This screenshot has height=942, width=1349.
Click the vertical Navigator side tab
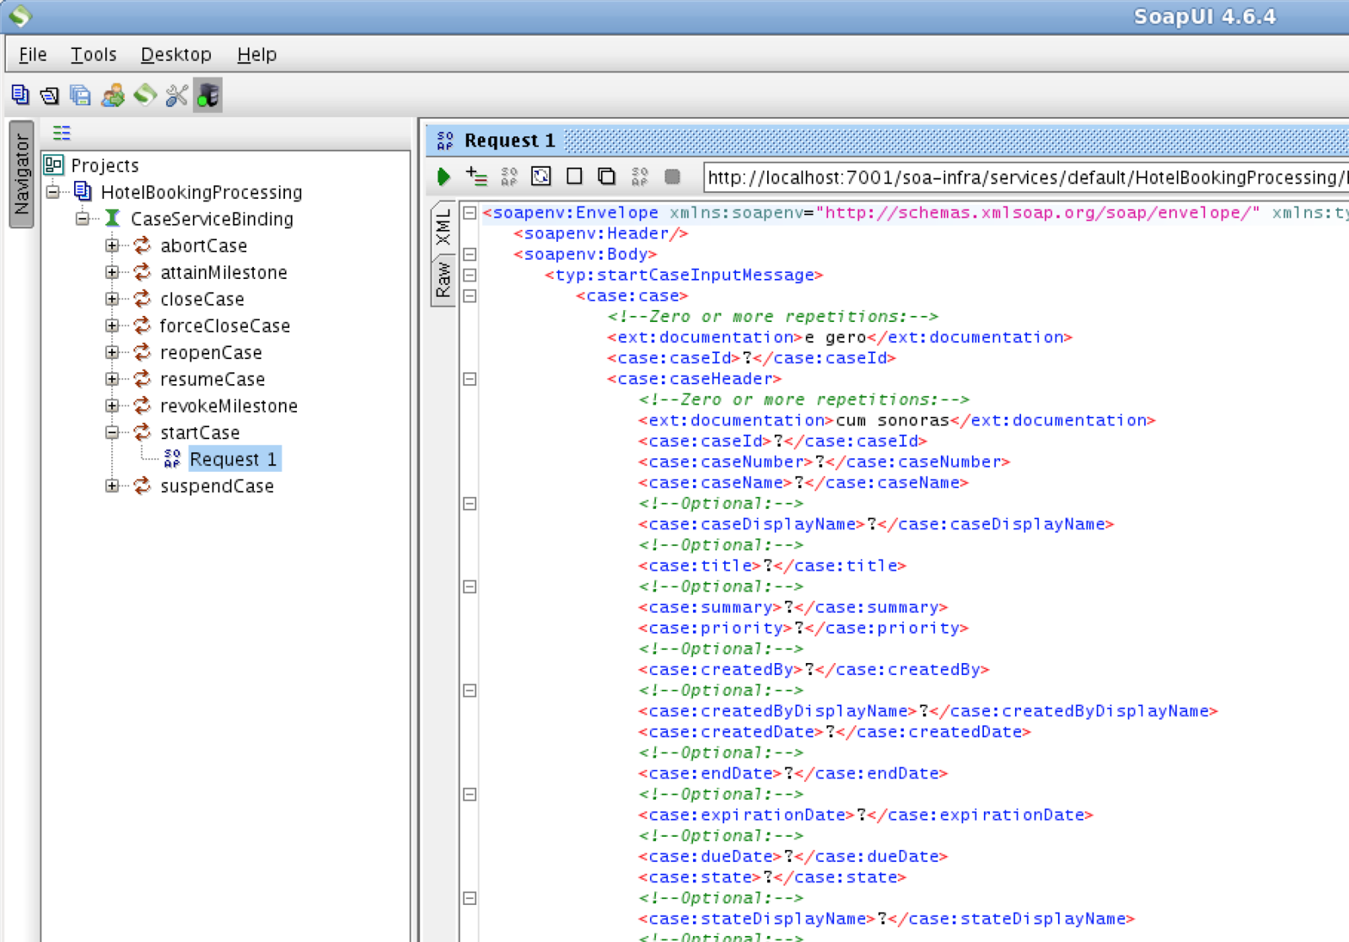click(22, 174)
